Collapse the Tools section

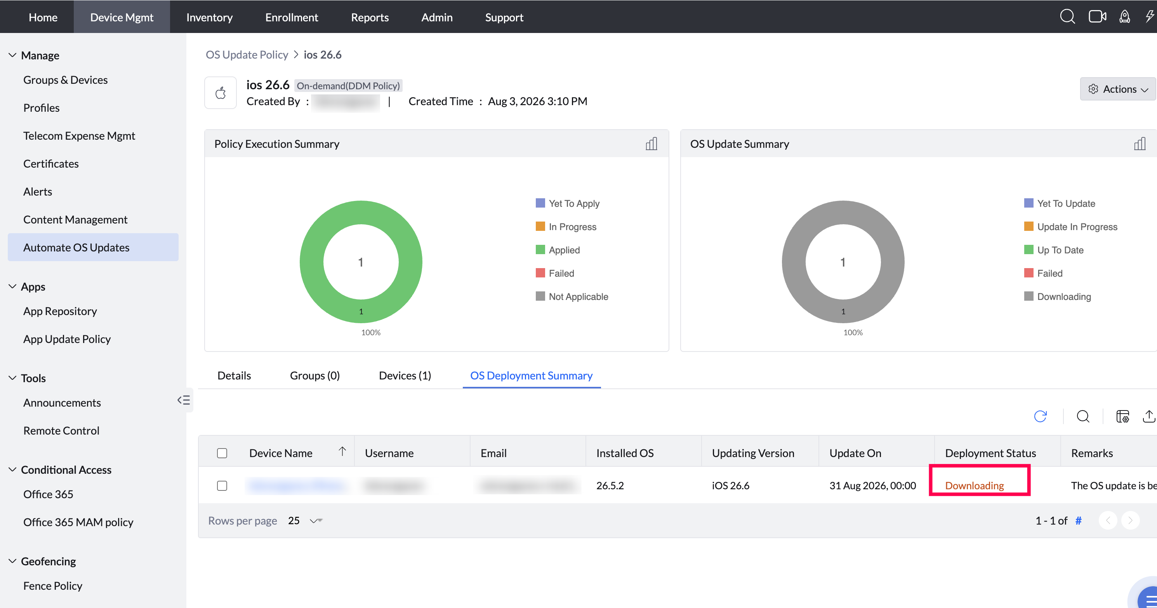12,378
